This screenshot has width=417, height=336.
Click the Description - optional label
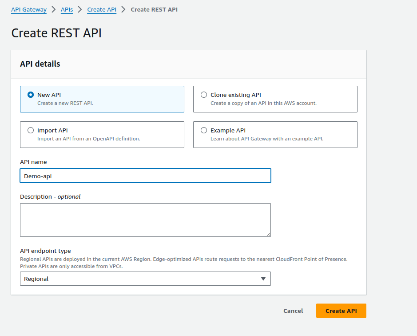[x=50, y=197]
